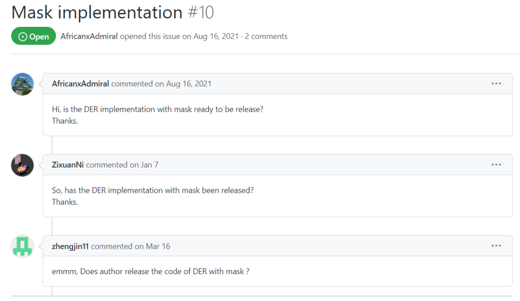Click the '2 comments' text in header

[x=266, y=37]
